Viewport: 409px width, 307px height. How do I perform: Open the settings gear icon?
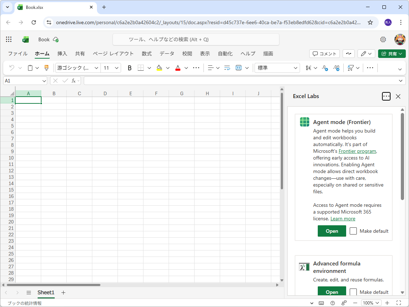tap(383, 39)
